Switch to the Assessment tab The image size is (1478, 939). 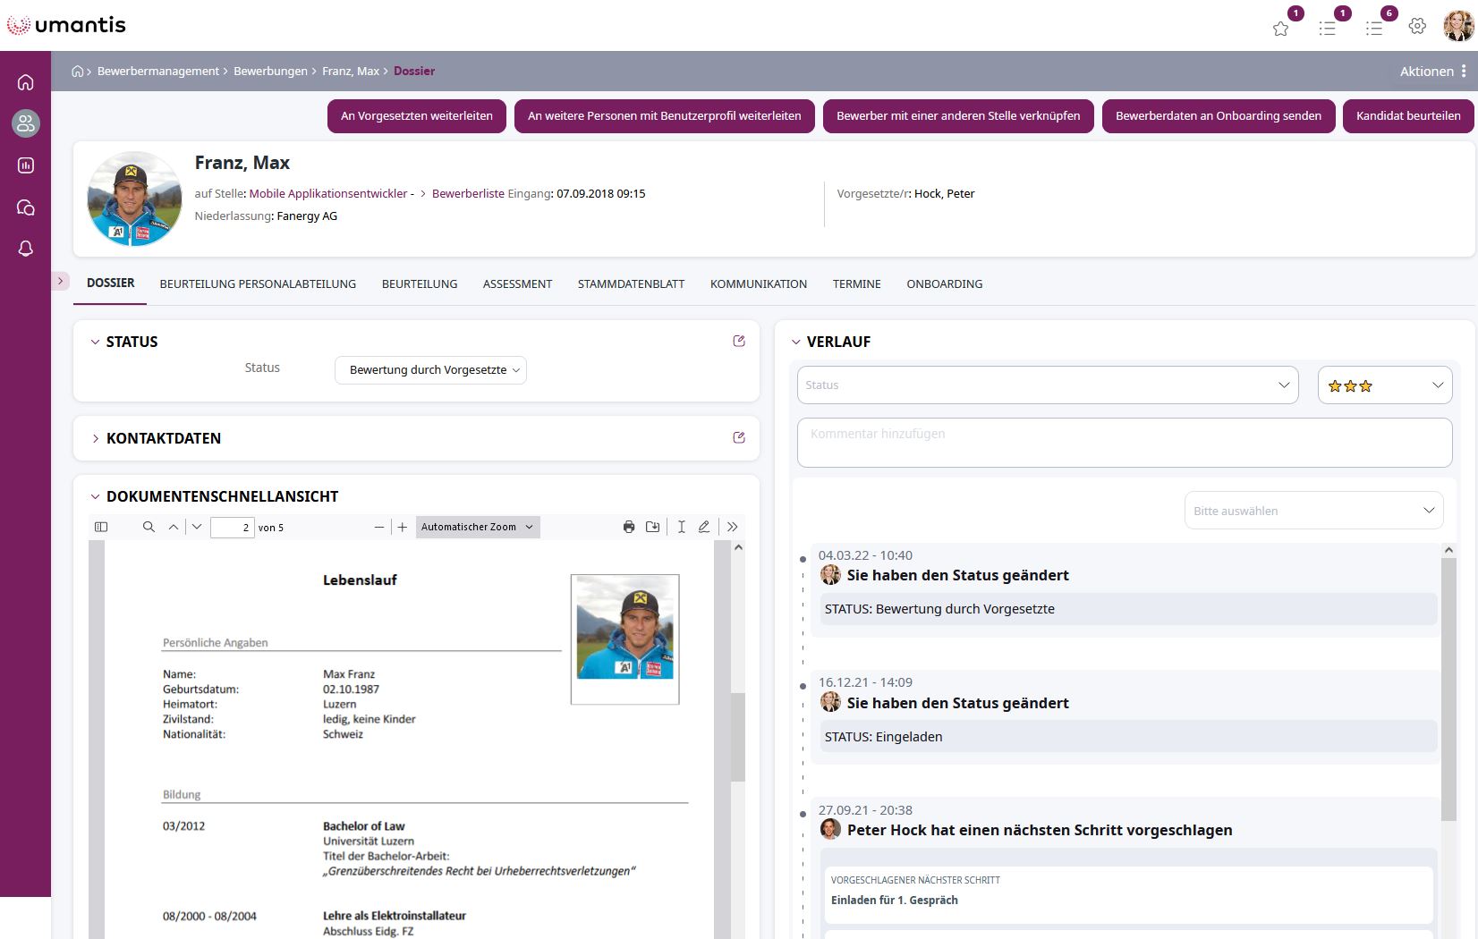pyautogui.click(x=517, y=284)
